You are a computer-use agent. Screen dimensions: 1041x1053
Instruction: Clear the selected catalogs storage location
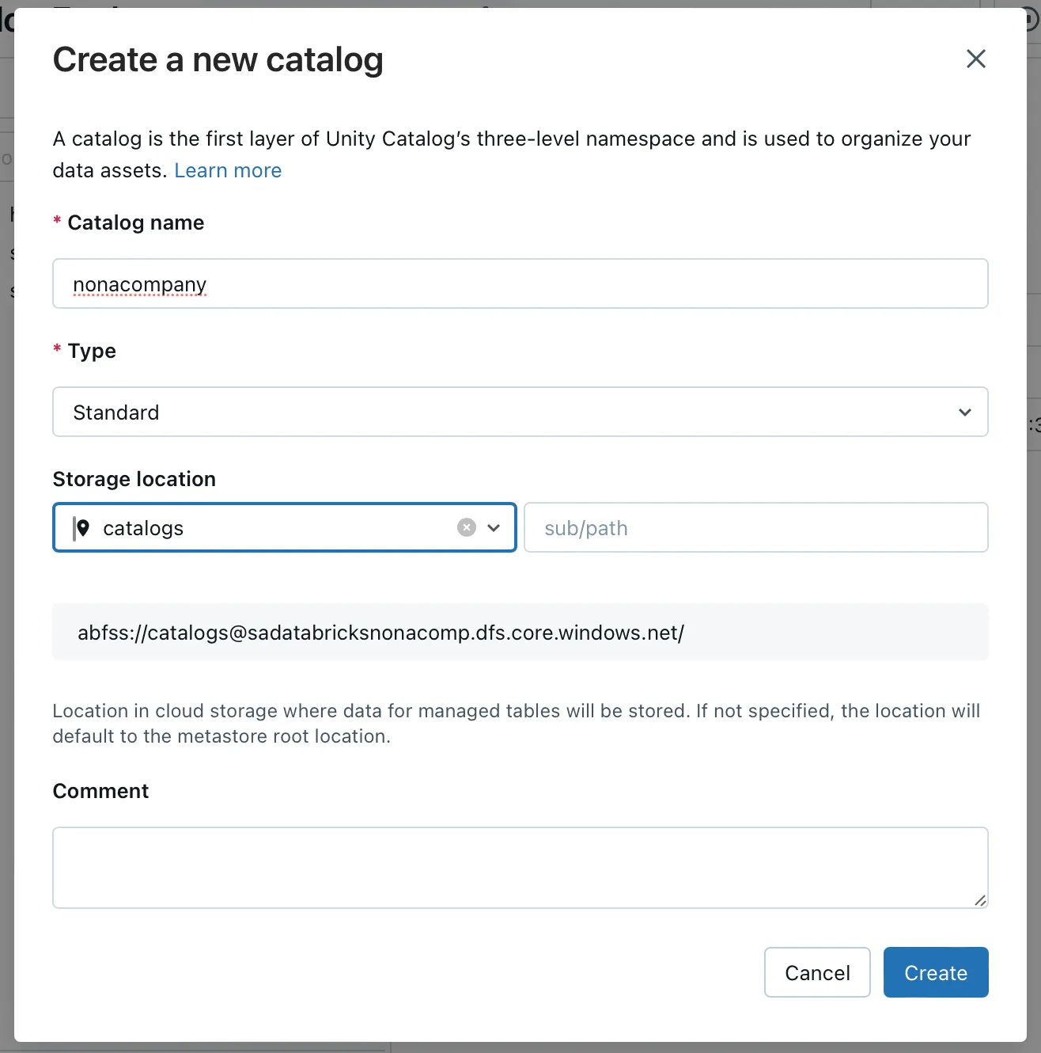point(467,527)
